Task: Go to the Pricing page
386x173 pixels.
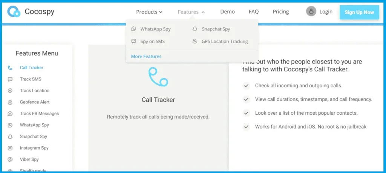Action: coord(281,12)
